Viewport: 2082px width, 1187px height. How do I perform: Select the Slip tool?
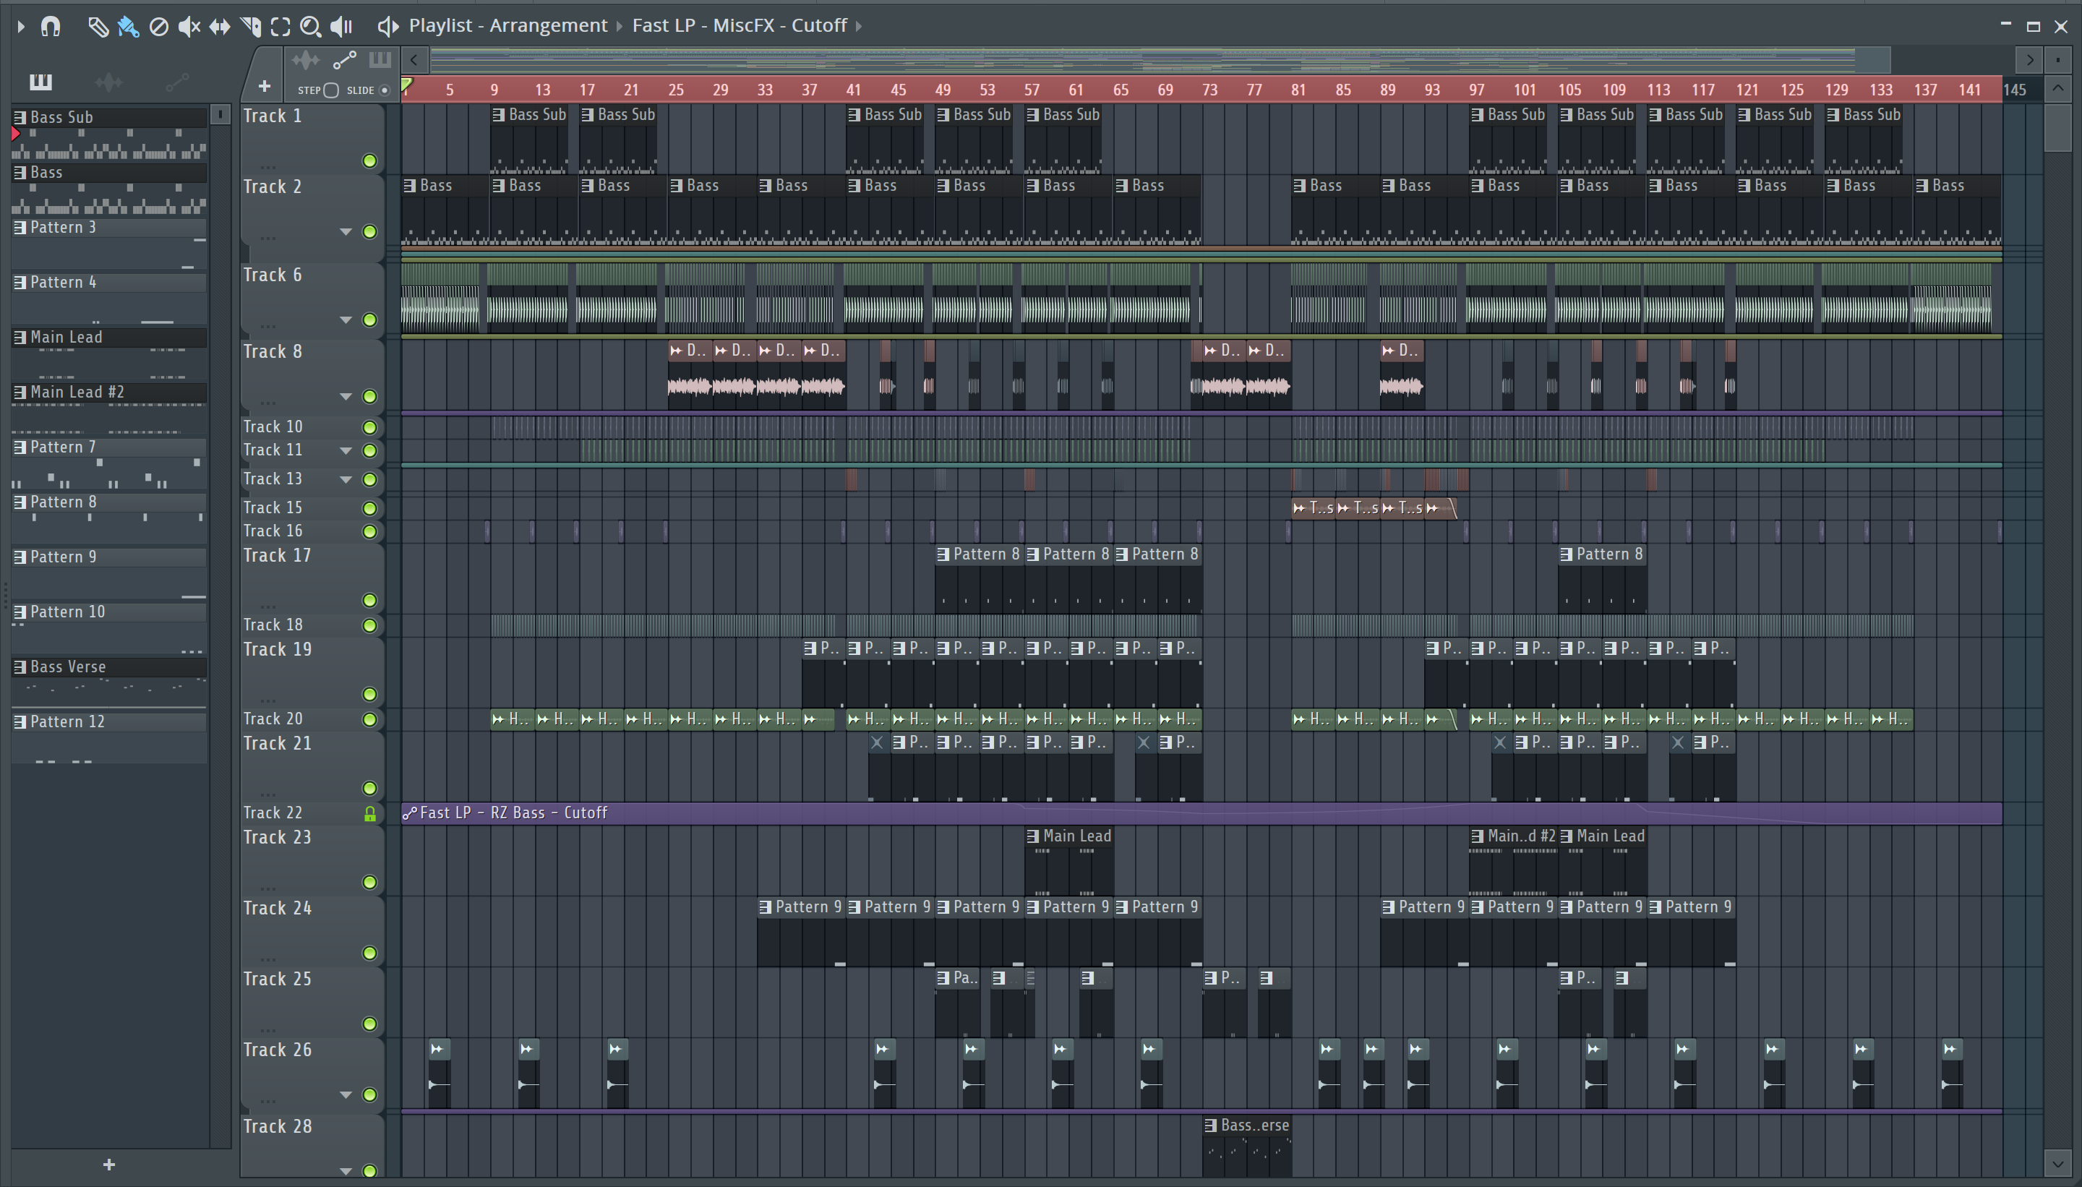tap(219, 27)
